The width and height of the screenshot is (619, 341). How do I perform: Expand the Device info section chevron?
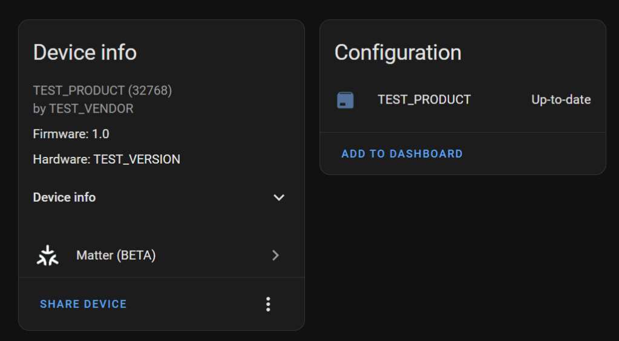point(279,197)
